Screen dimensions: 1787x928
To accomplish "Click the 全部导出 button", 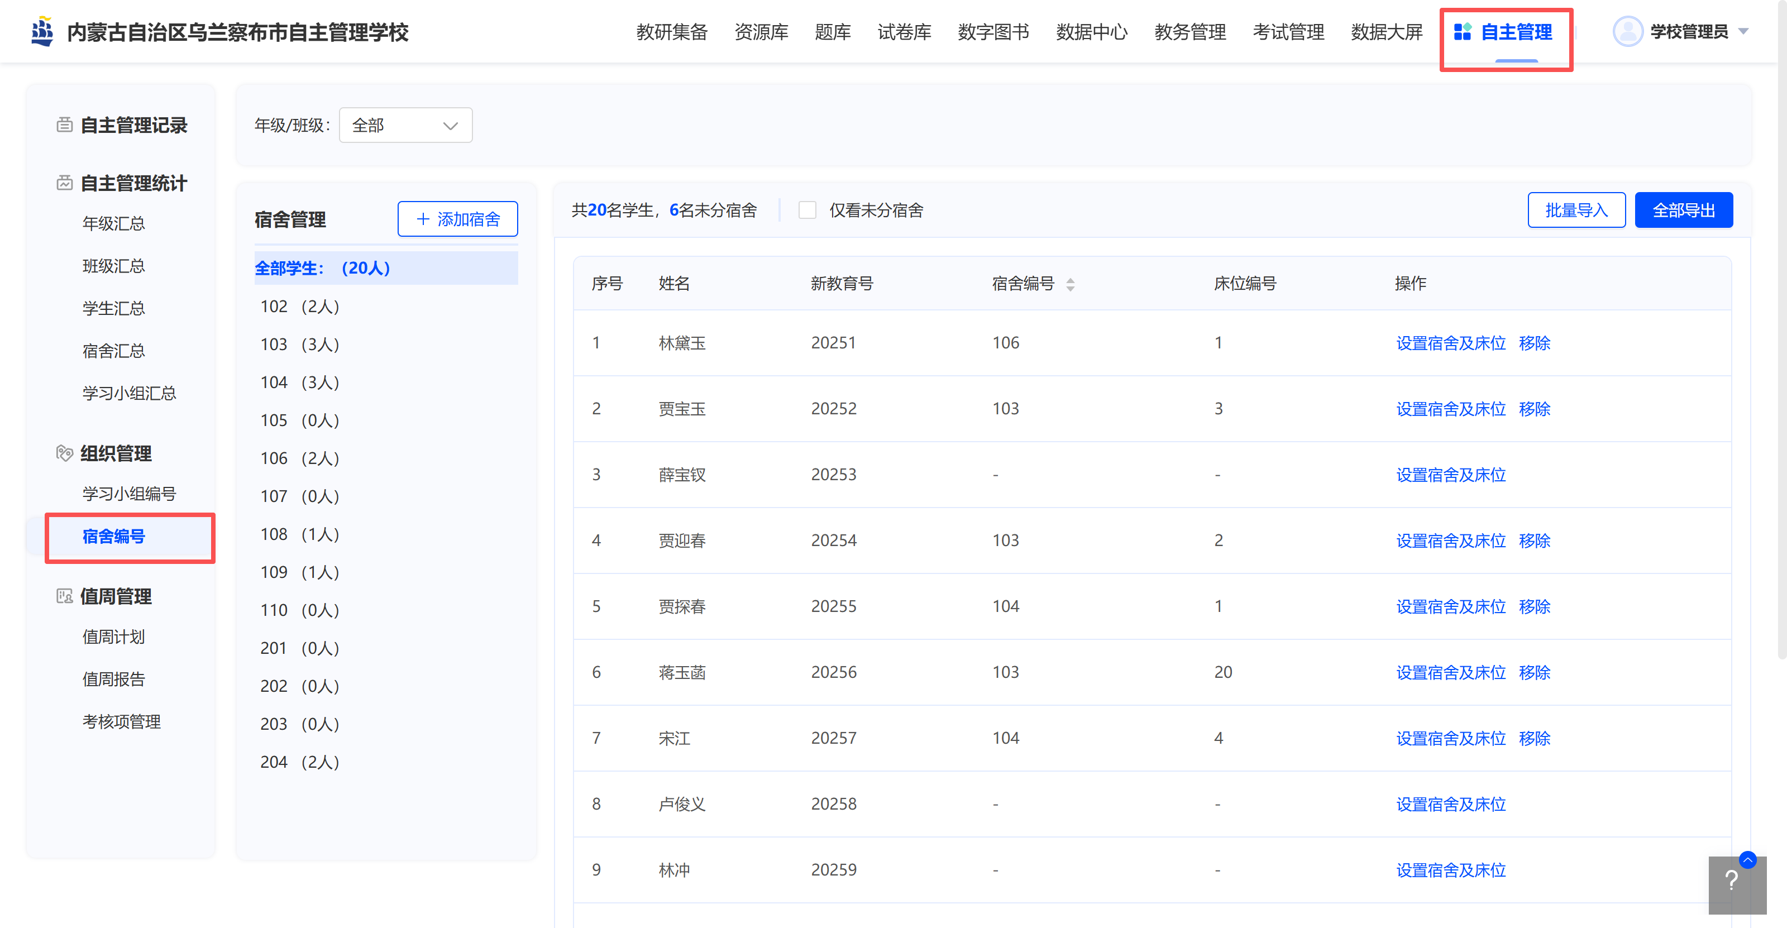I will 1683,210.
